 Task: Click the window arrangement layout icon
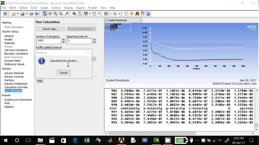pos(85,14)
